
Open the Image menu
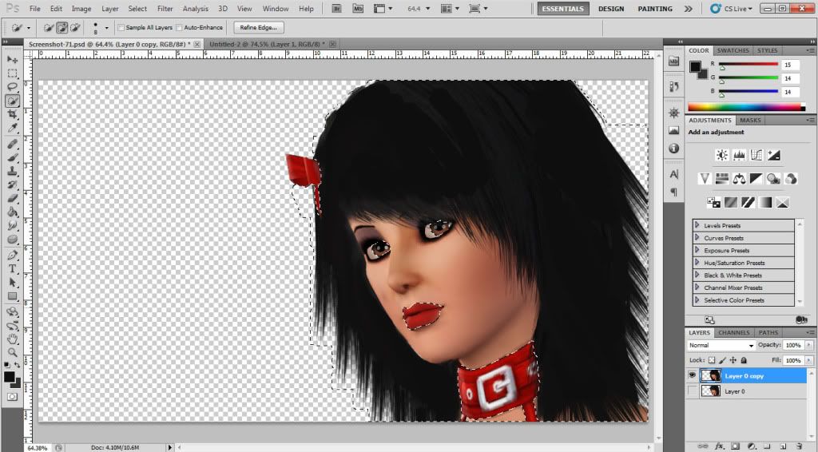[81, 9]
